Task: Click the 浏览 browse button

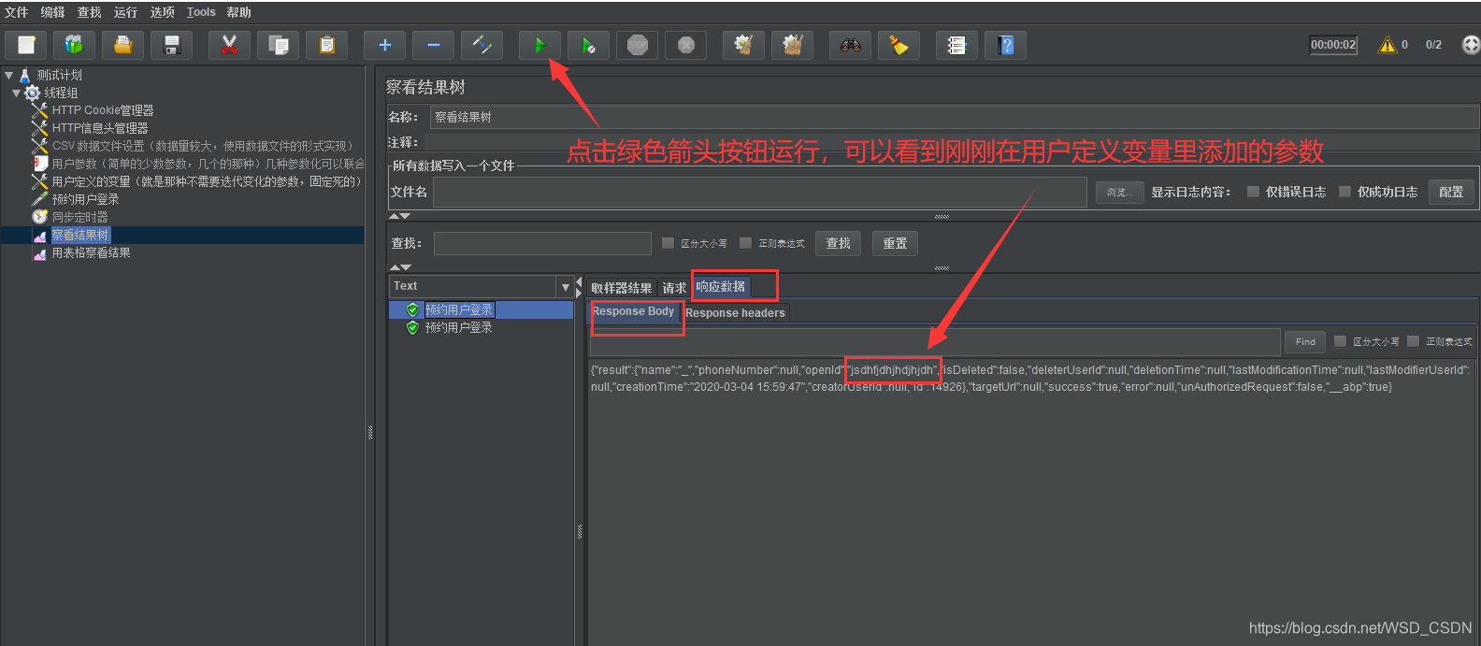Action: point(1119,192)
